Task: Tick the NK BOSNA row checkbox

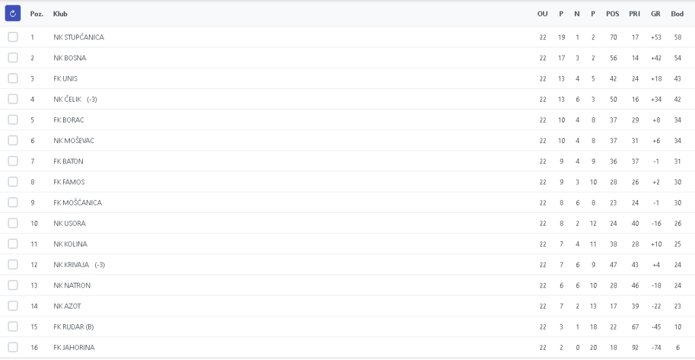Action: (13, 58)
